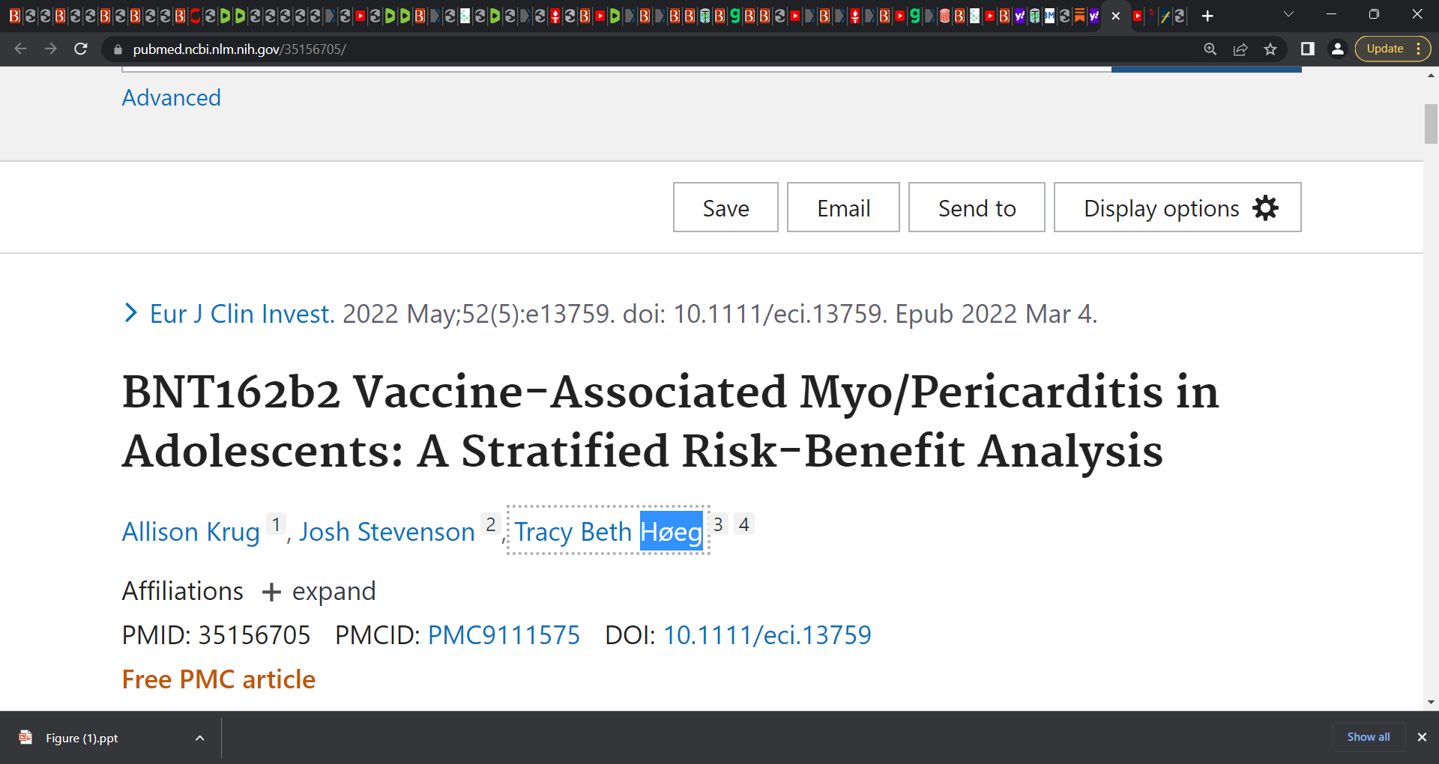Click the share page icon
This screenshot has height=764, width=1439.
(1240, 49)
